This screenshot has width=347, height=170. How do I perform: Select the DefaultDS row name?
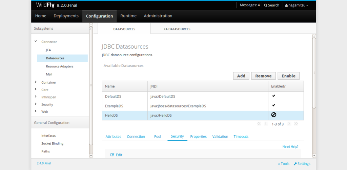click(x=113, y=96)
